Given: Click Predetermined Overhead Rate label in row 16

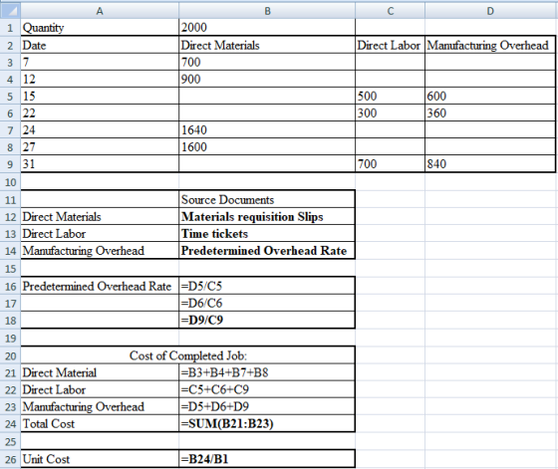Looking at the screenshot, I should click(100, 286).
